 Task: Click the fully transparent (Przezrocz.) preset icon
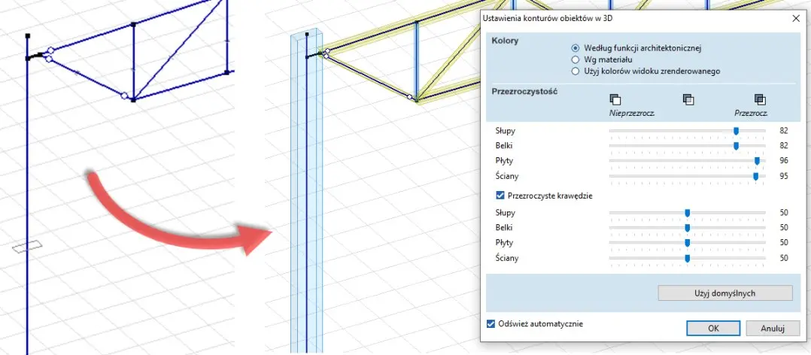tap(759, 99)
